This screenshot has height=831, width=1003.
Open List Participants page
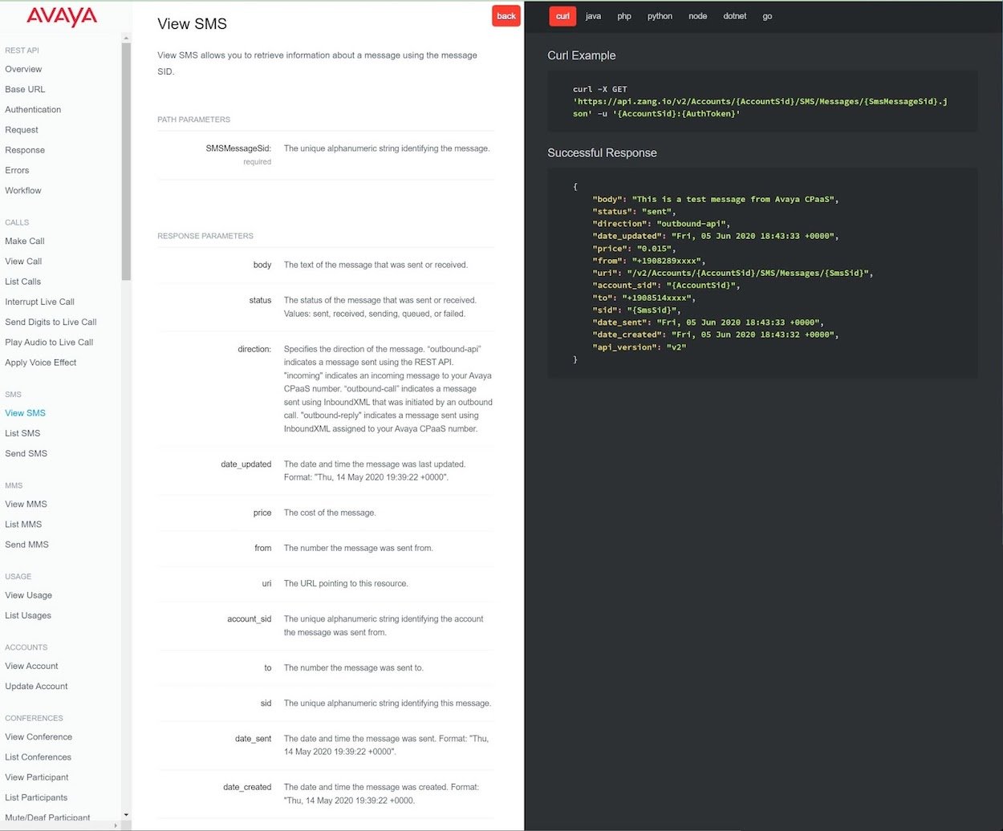36,797
